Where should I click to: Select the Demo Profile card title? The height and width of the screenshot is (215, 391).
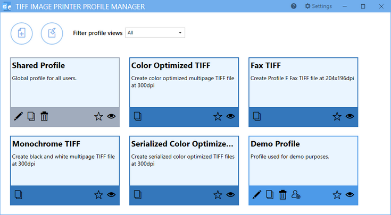pos(275,144)
